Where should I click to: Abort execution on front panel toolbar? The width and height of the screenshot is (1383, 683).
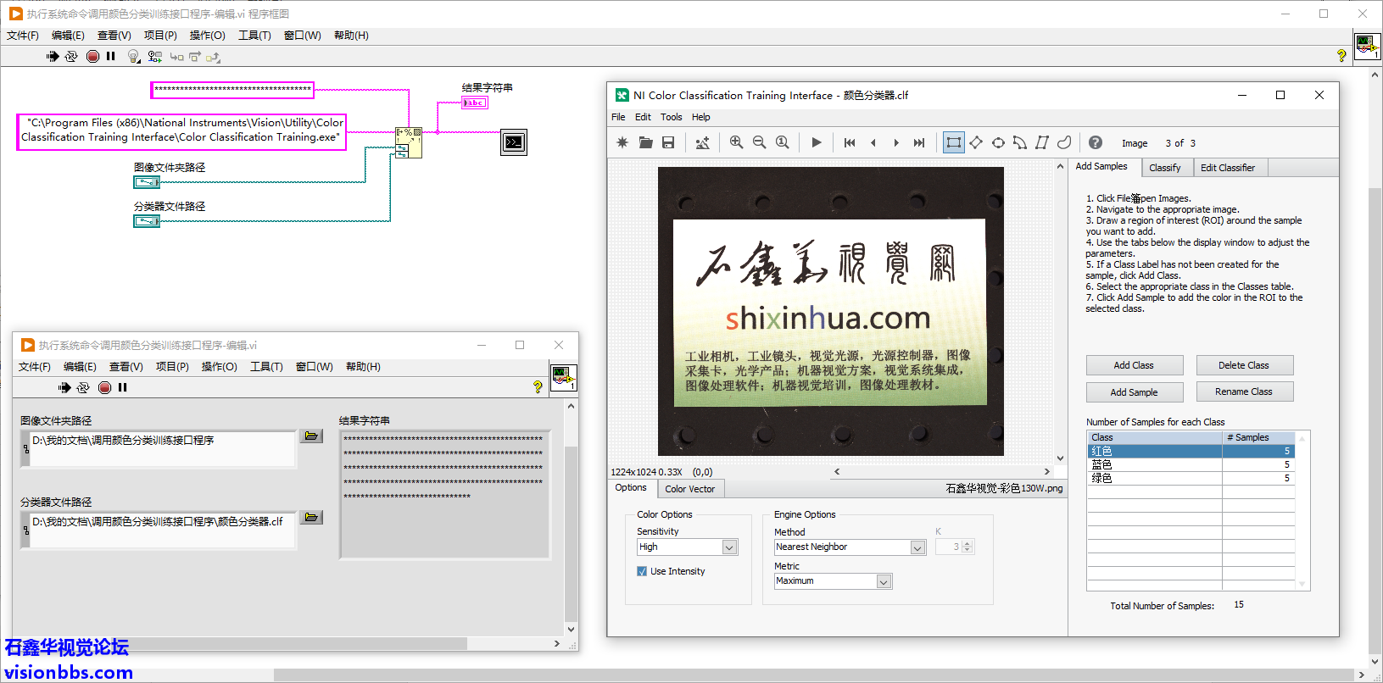pyautogui.click(x=104, y=387)
